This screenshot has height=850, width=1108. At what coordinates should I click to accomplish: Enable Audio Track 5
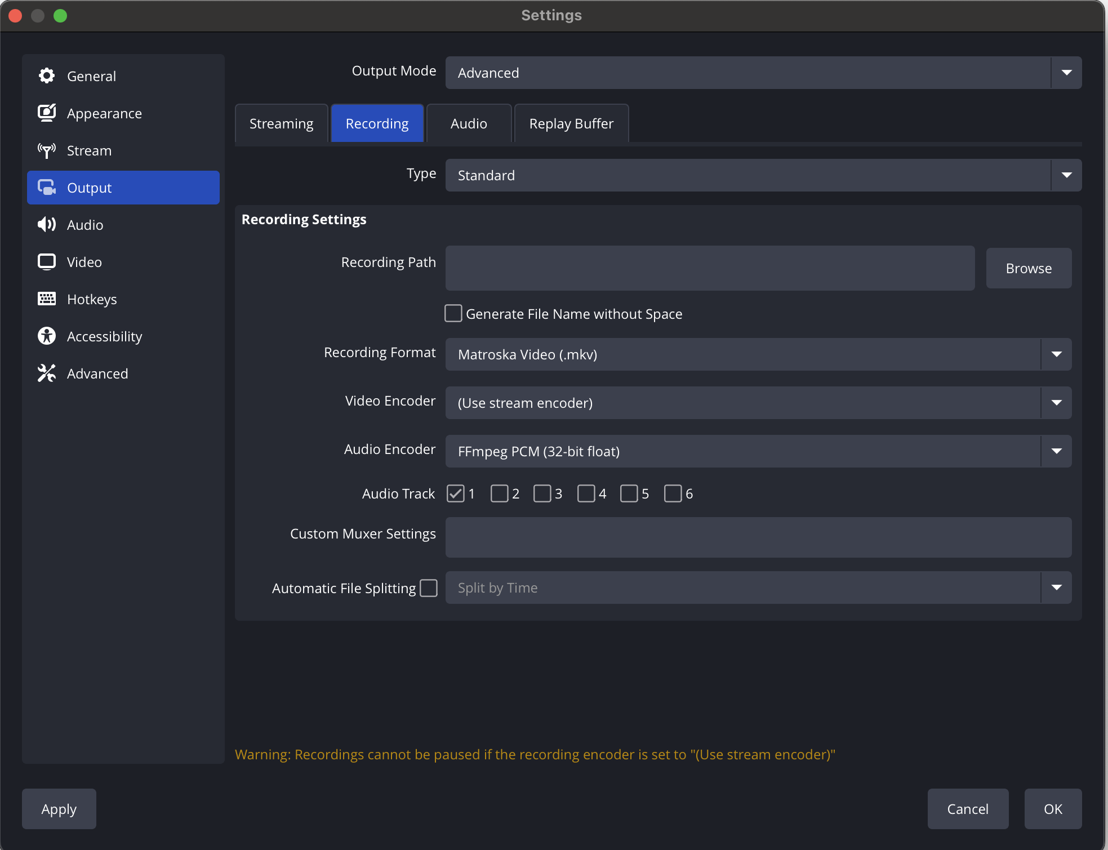click(629, 493)
